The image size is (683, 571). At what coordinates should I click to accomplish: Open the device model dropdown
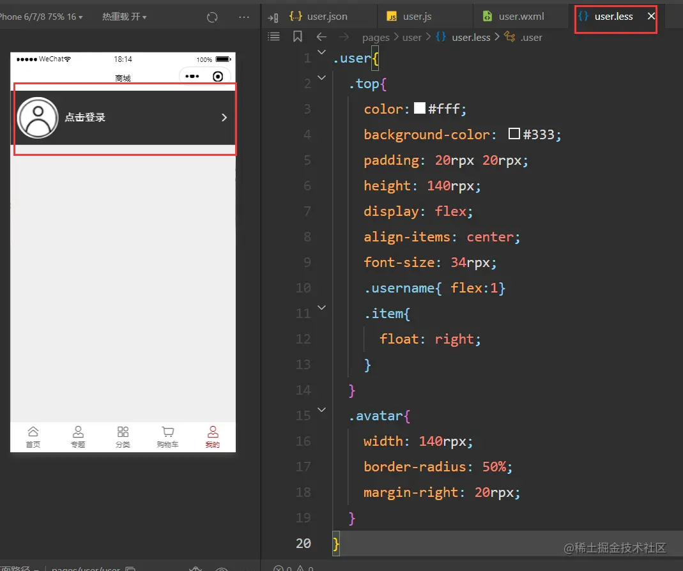(x=42, y=17)
